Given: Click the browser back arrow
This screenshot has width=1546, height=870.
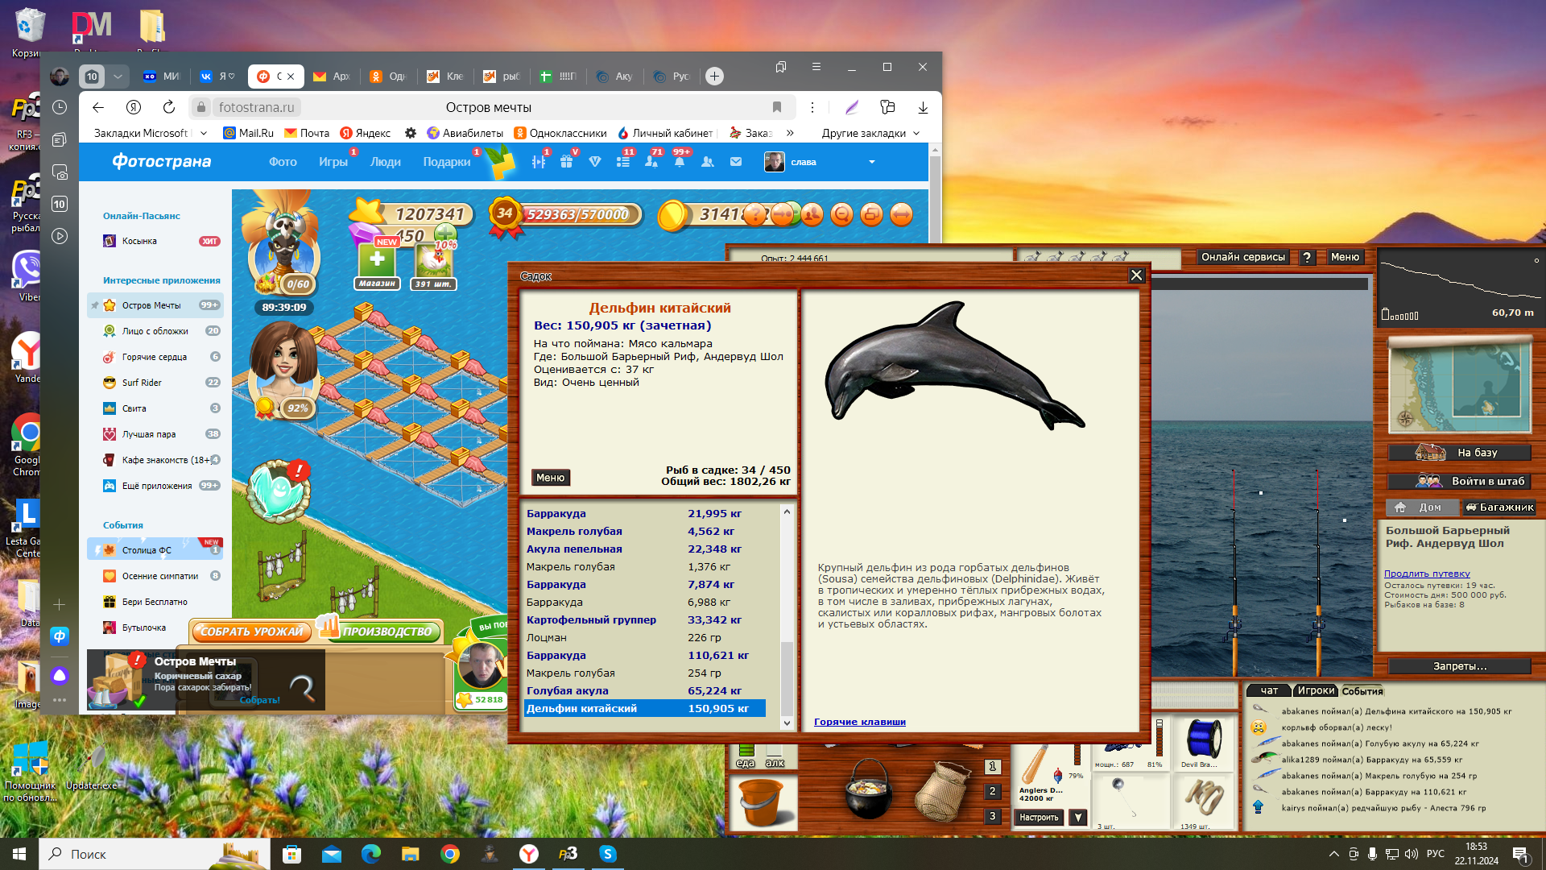Looking at the screenshot, I should [98, 107].
